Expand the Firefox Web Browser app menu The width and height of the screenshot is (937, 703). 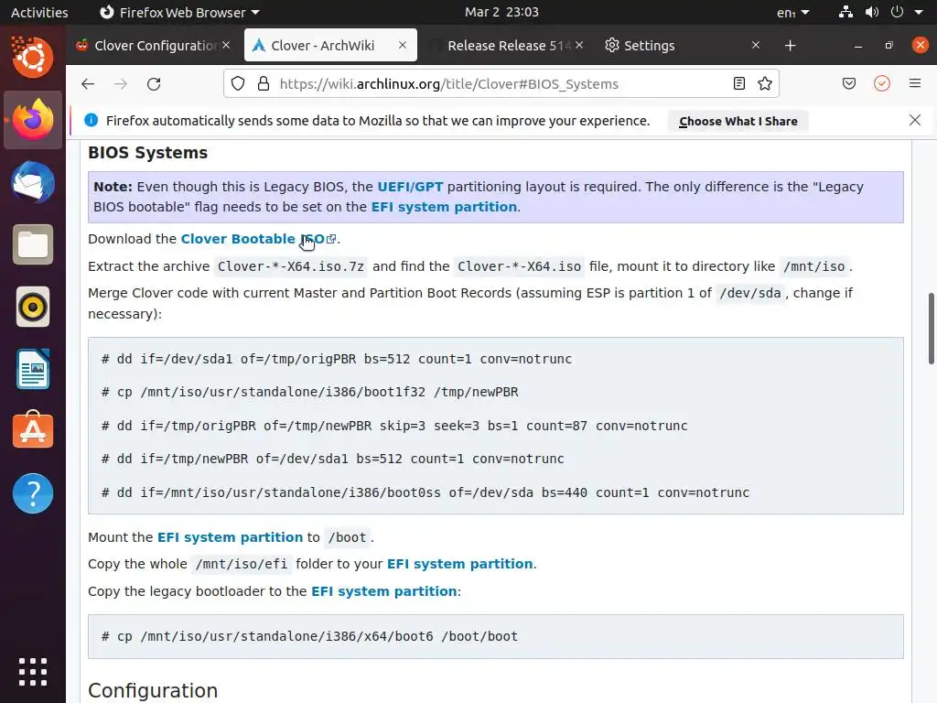click(179, 13)
